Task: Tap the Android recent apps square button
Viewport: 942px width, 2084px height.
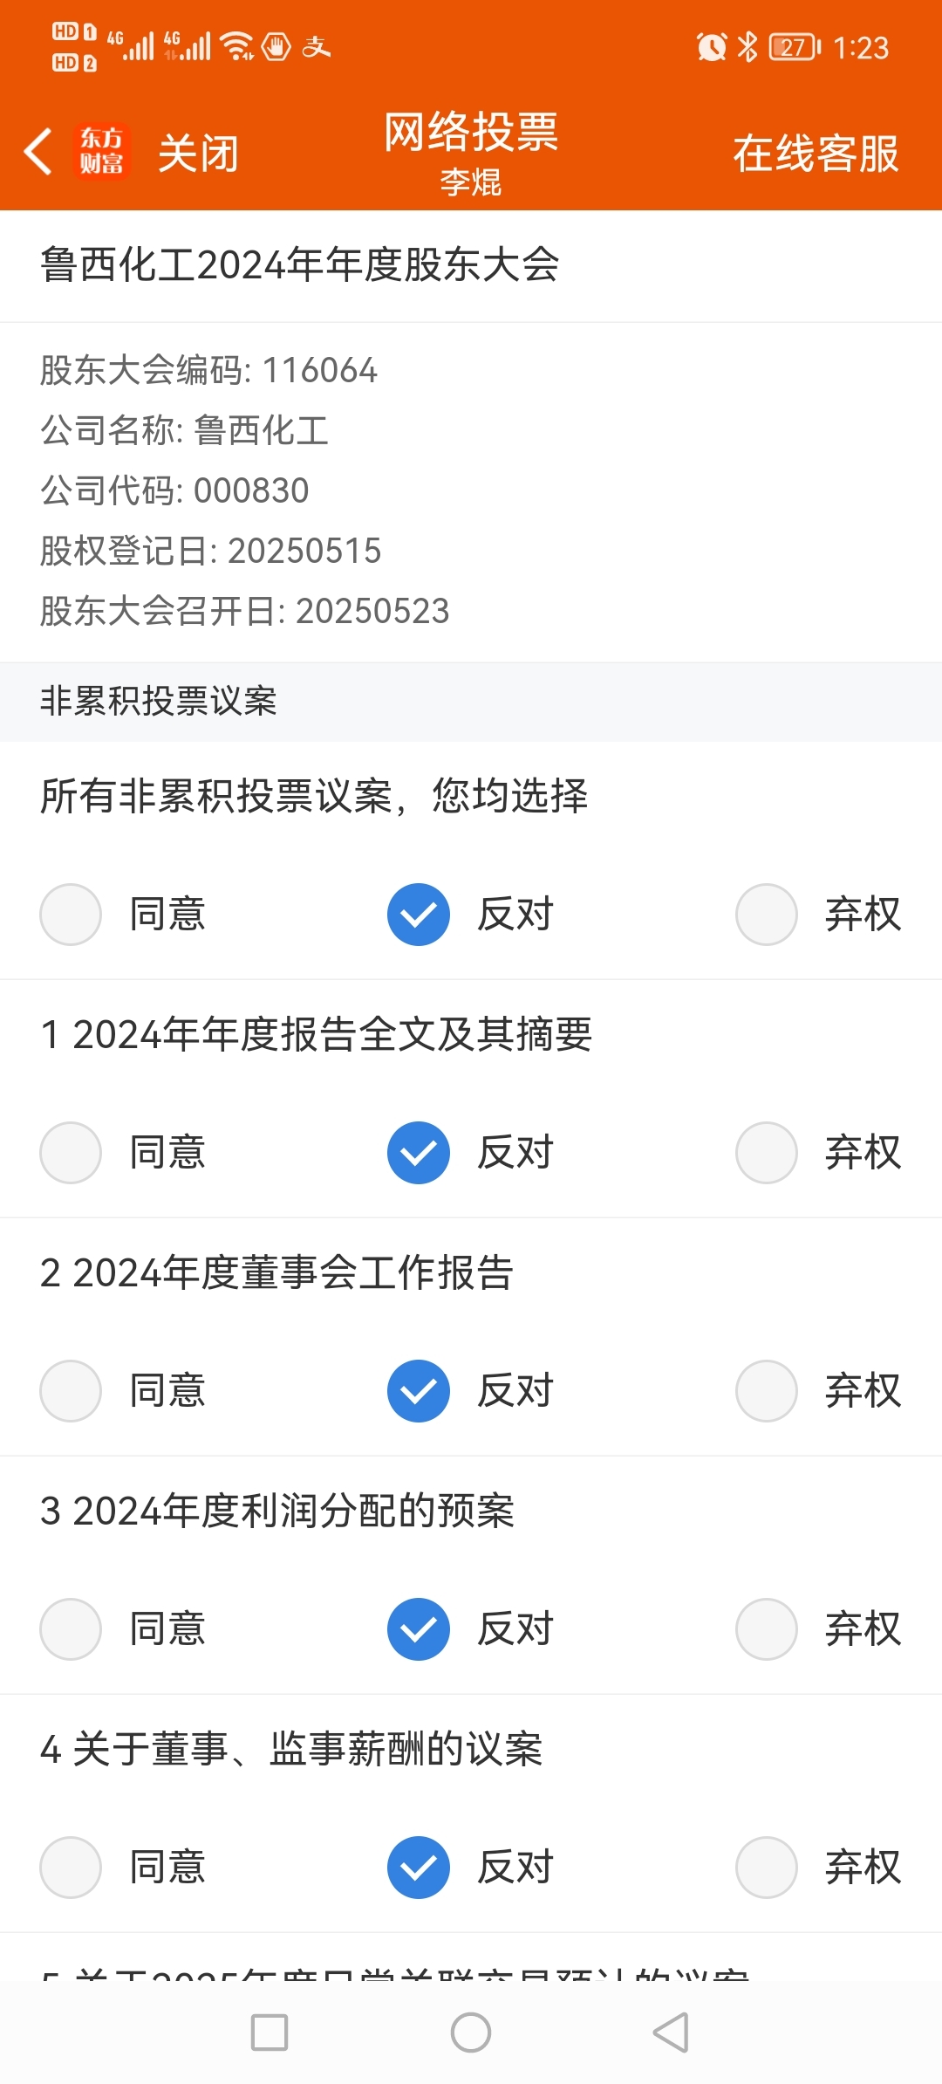Action: 270,2033
